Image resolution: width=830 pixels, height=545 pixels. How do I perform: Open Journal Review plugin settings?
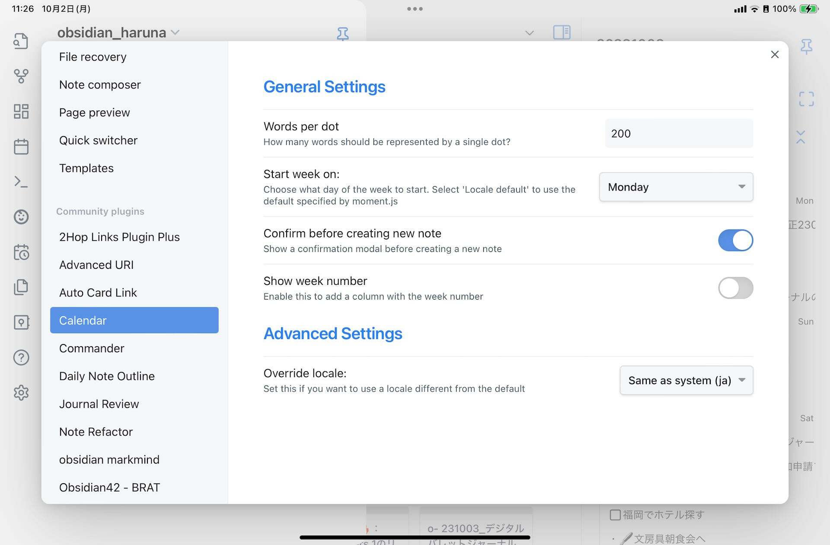99,404
